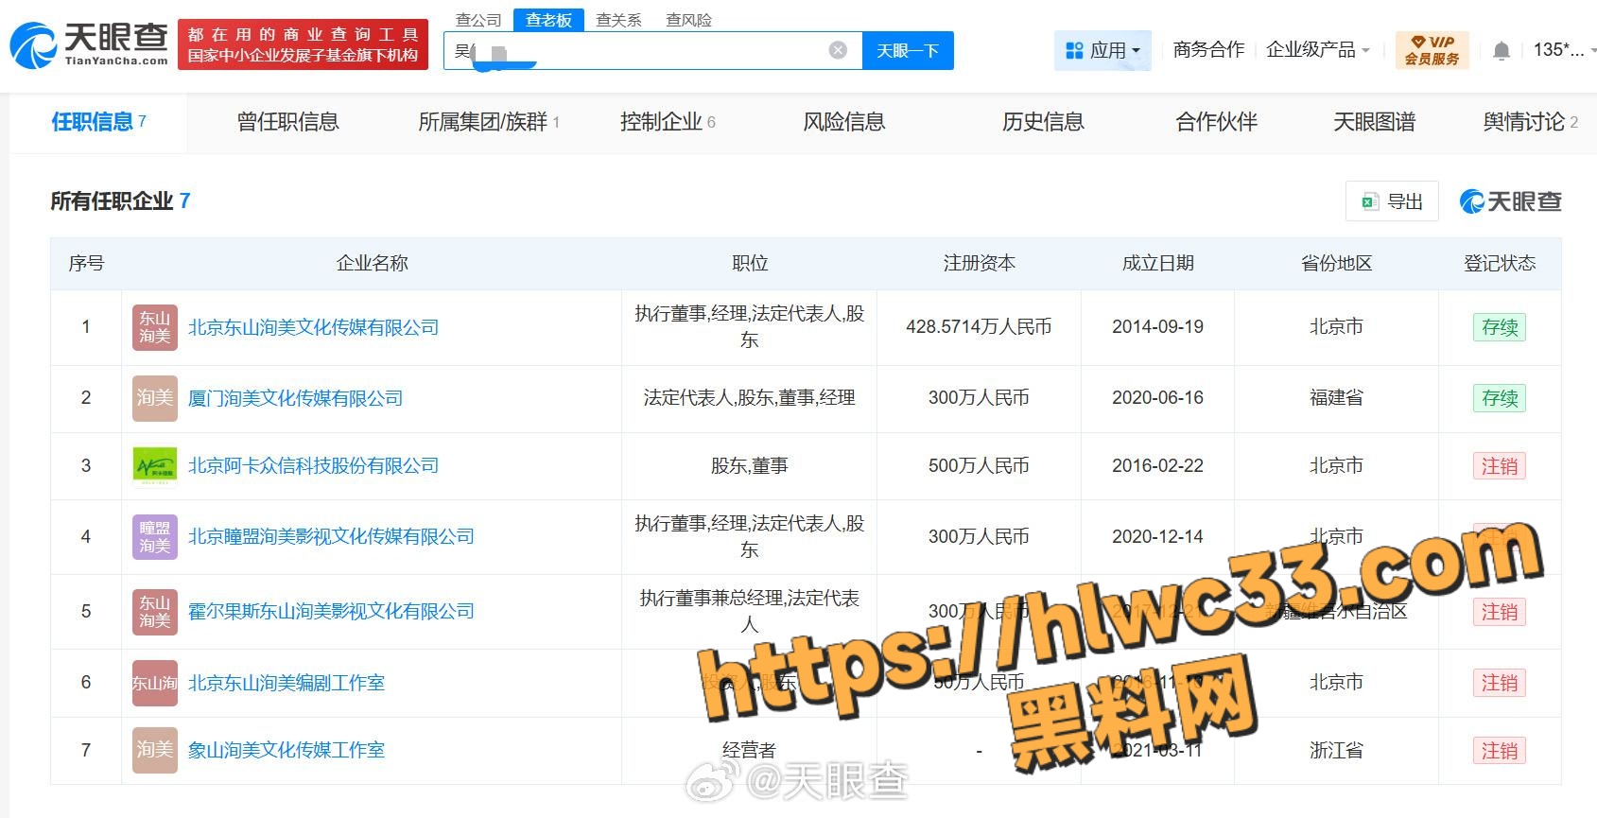Open the 历史信息 tab
1597x818 pixels.
click(x=1043, y=121)
